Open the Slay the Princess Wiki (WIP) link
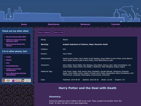 [x=16, y=37]
